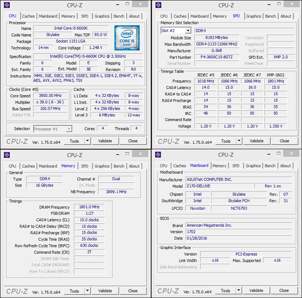The height and width of the screenshot is (298, 302).
Task: Click the Bus Speed value 100.07 MHz
Action: [50, 109]
